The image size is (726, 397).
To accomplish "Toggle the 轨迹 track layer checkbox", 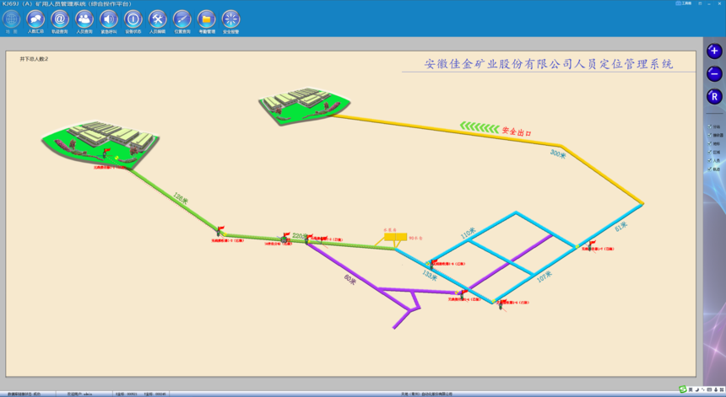I will [710, 169].
